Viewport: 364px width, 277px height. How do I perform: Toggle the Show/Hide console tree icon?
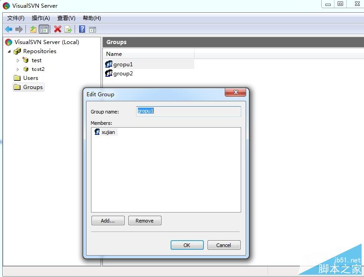click(x=44, y=30)
